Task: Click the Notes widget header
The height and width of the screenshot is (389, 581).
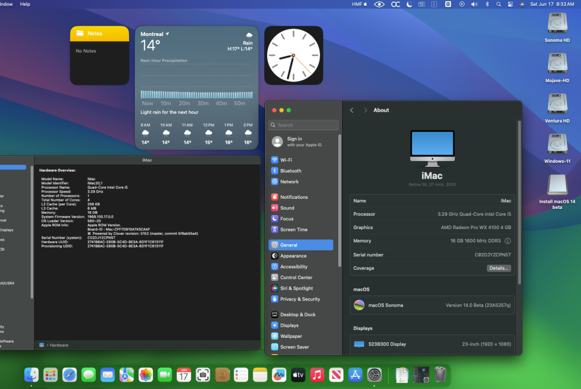Action: [100, 33]
